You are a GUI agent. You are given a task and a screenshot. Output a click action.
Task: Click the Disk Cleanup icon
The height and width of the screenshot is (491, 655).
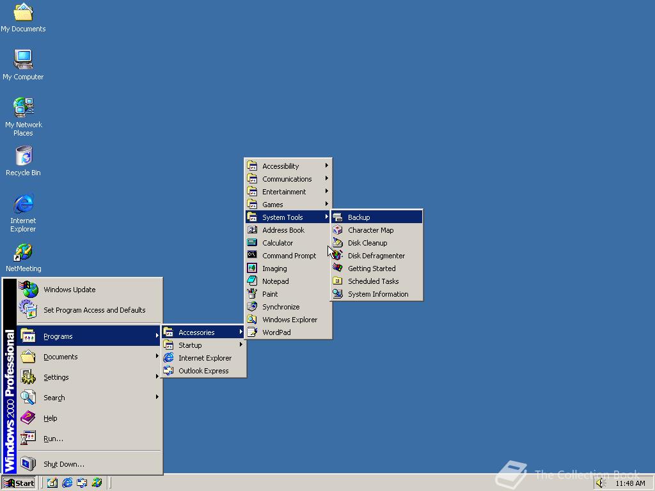click(x=338, y=242)
